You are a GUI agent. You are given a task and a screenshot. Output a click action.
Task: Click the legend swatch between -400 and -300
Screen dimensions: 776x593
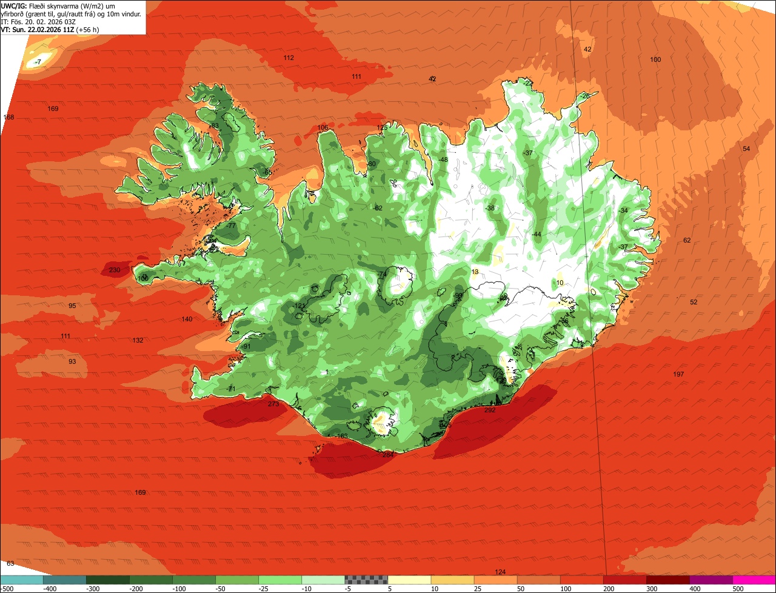[x=64, y=580]
